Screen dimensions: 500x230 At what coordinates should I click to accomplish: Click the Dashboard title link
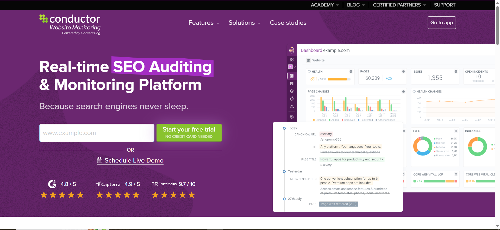pos(311,50)
